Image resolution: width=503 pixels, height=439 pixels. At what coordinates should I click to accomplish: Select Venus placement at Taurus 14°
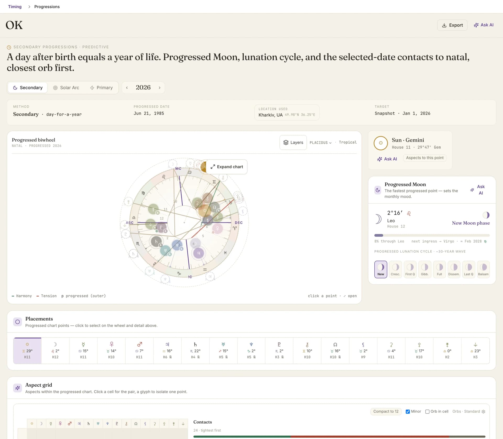pos(111,351)
